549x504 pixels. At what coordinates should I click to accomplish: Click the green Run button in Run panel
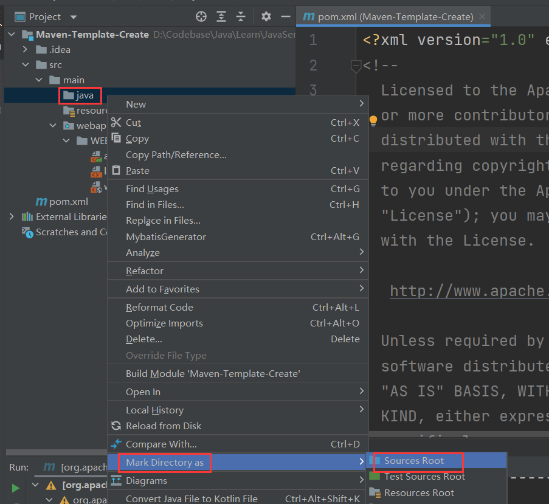[15, 488]
